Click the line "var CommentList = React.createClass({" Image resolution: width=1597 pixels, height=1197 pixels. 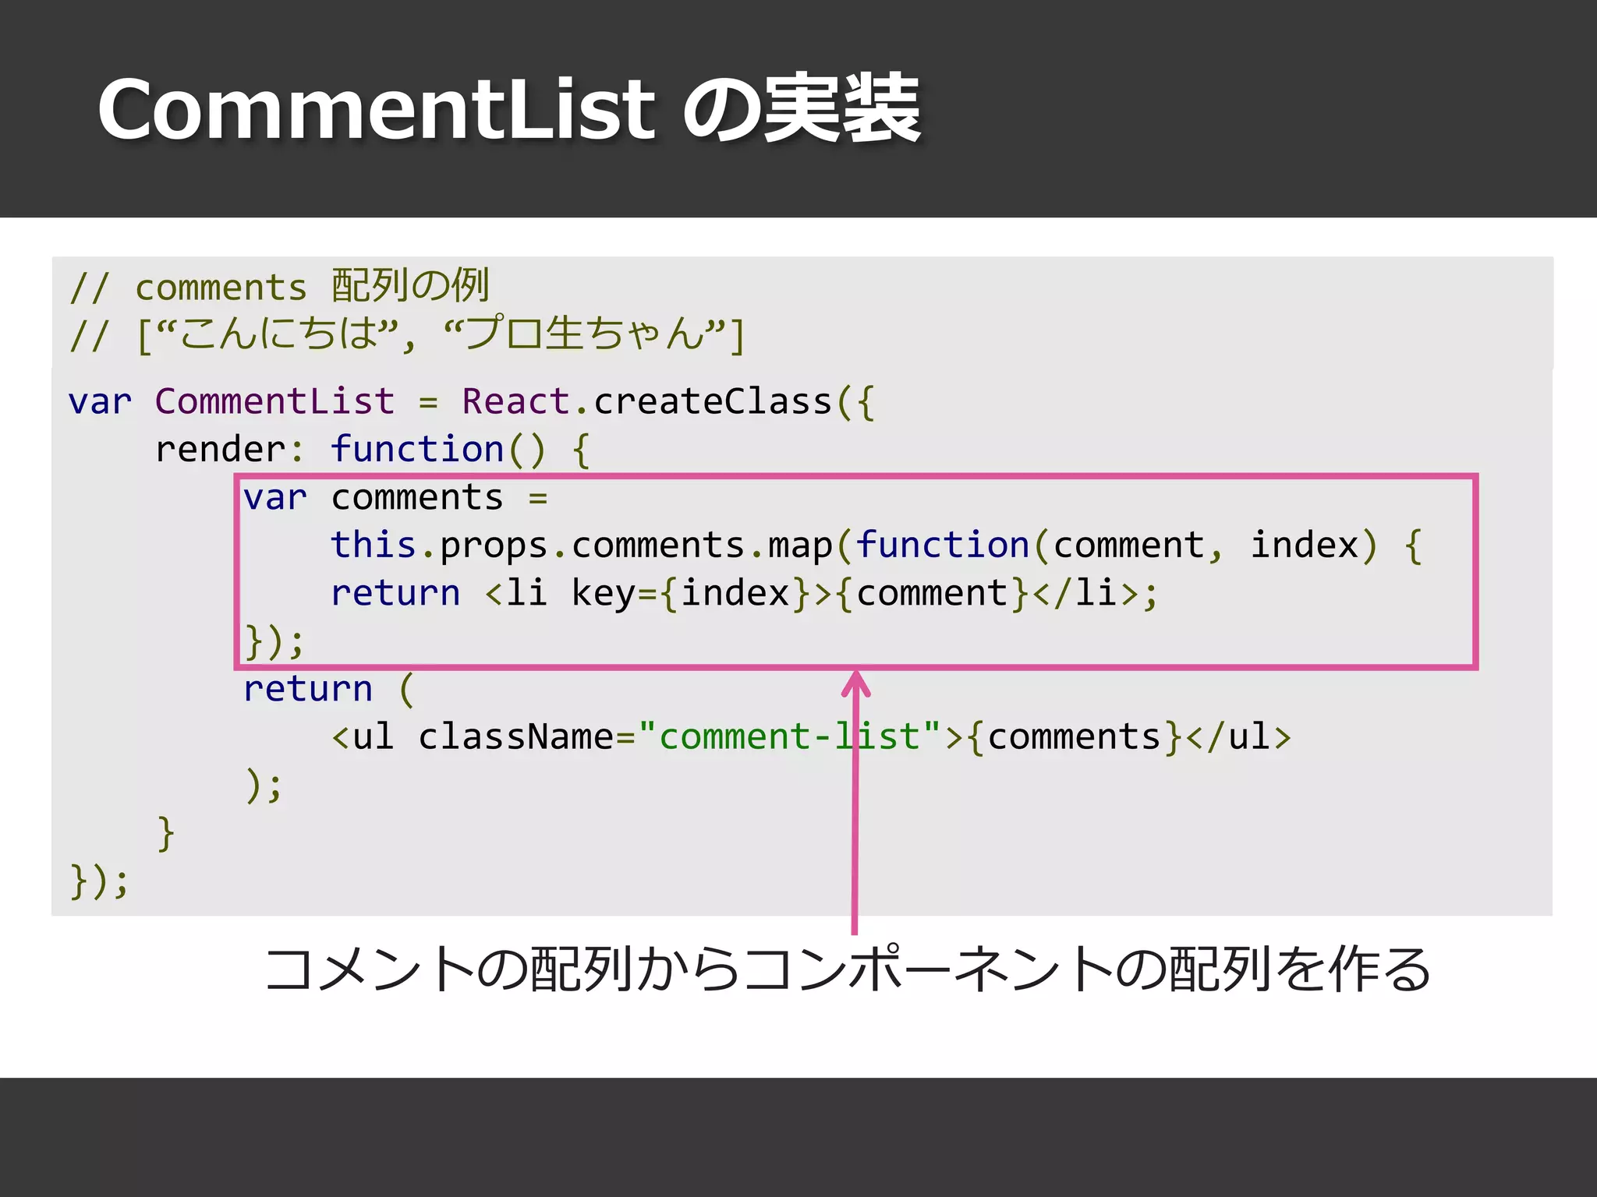point(472,402)
